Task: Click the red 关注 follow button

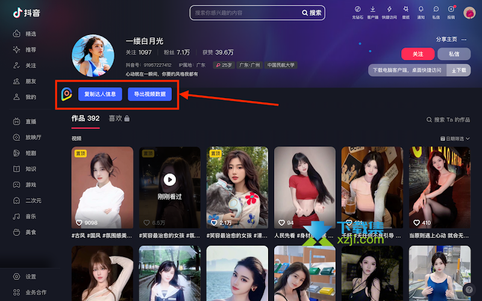Action: 418,54
